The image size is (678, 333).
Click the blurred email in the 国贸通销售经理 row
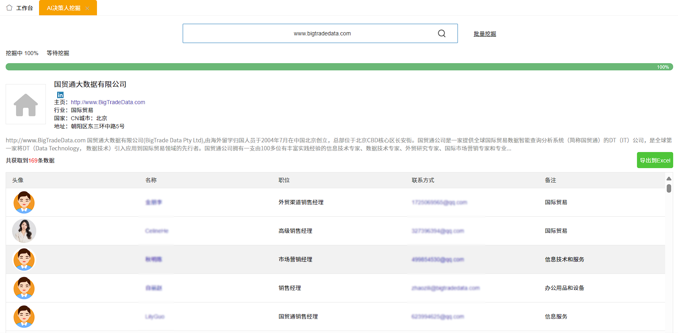(438, 317)
